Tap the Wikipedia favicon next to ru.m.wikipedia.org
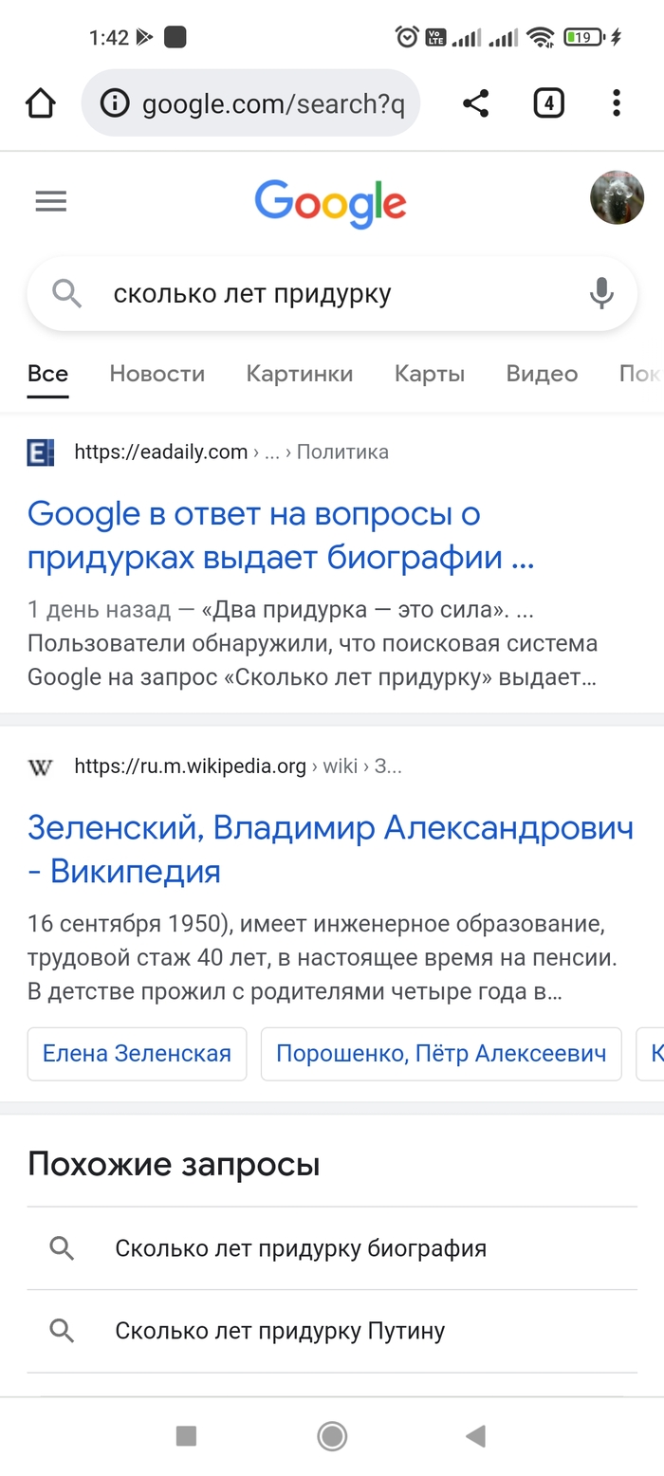Viewport: 664px width, 1476px height. 39,766
